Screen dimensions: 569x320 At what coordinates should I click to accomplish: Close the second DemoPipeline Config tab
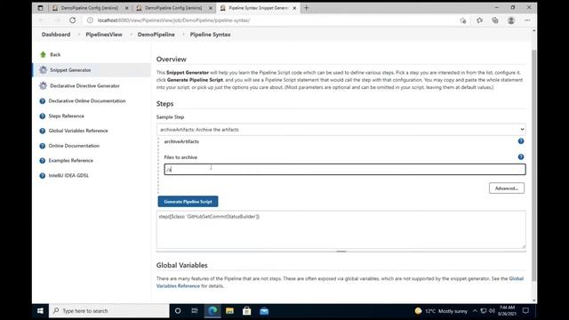211,8
